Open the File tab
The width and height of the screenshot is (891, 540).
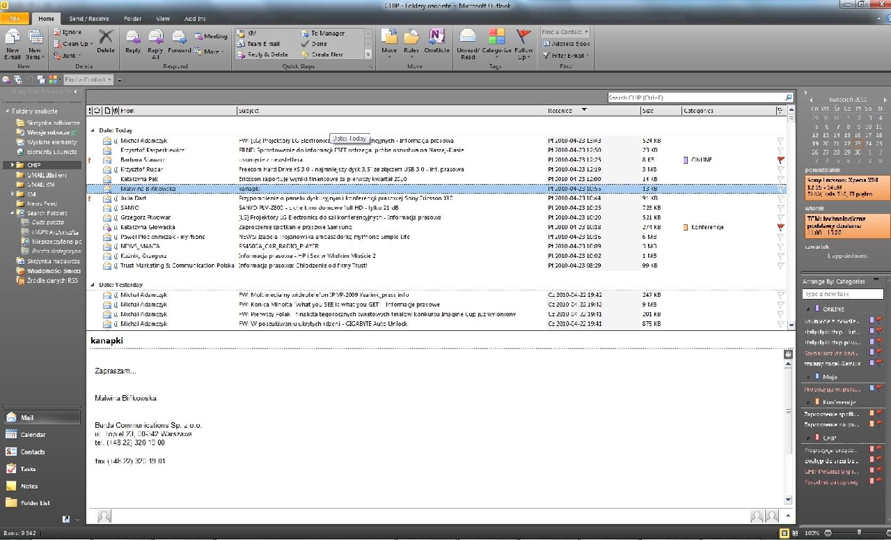click(15, 19)
